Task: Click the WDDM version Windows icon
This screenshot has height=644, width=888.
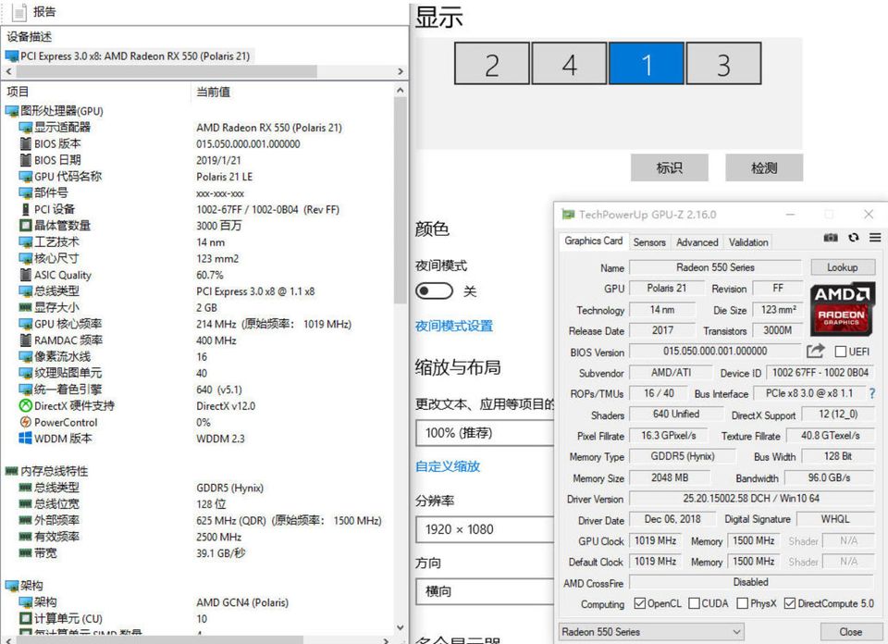Action: (26, 439)
